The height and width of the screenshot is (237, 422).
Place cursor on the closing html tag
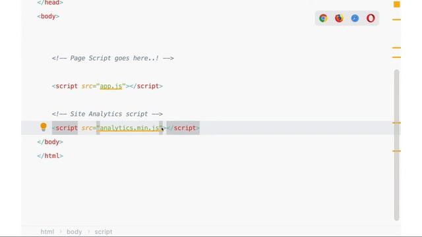(50, 156)
